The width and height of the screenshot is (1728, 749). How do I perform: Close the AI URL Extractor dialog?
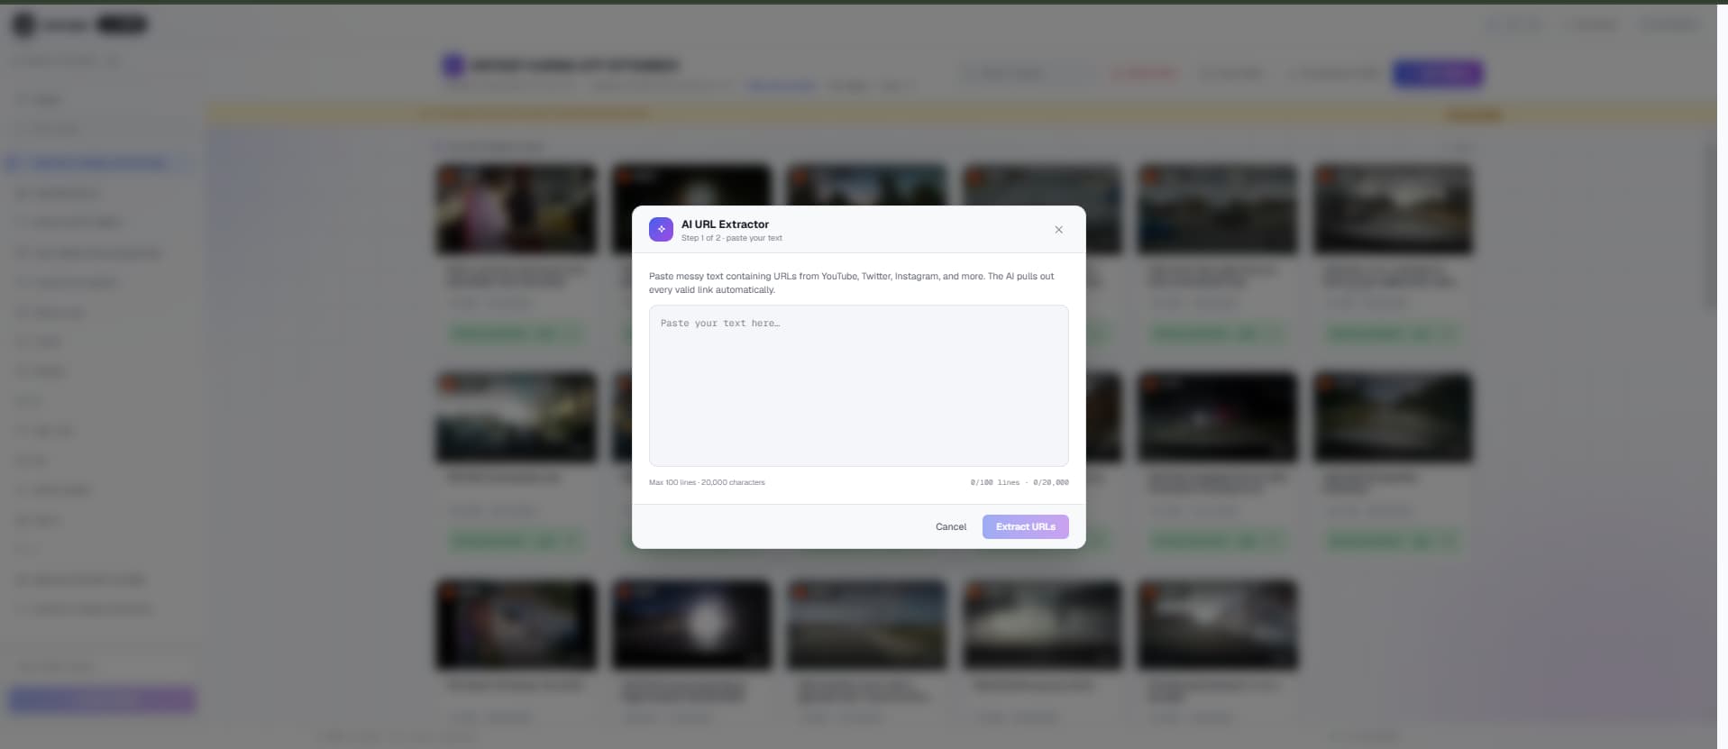(1058, 230)
